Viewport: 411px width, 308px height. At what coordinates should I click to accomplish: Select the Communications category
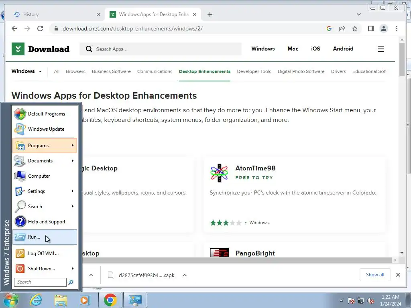pos(155,71)
